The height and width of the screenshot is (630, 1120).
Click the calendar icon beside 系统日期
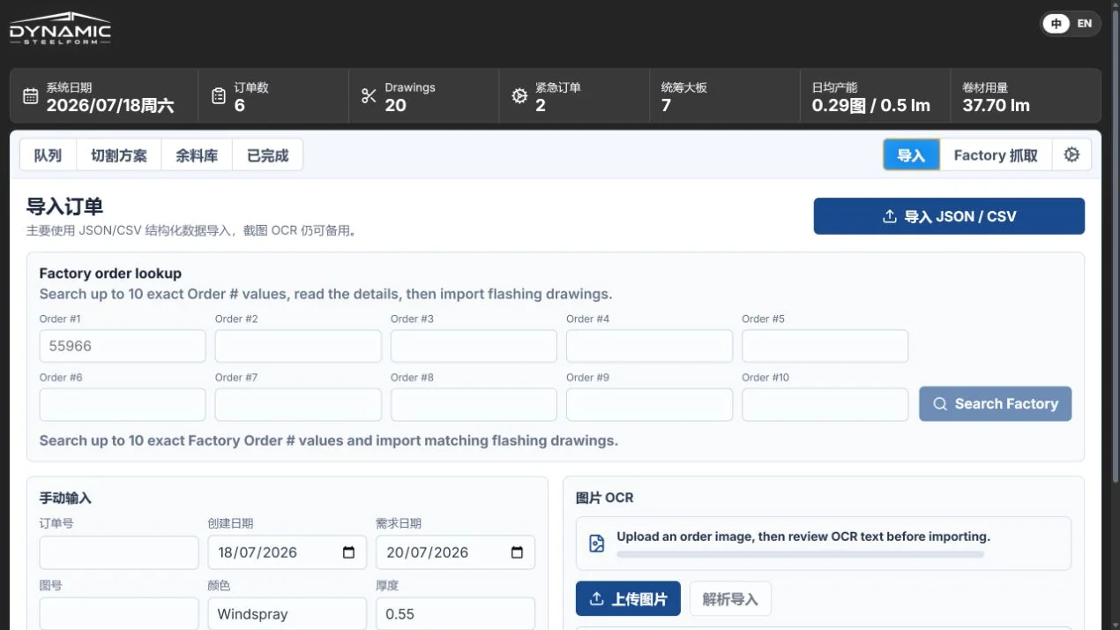30,96
